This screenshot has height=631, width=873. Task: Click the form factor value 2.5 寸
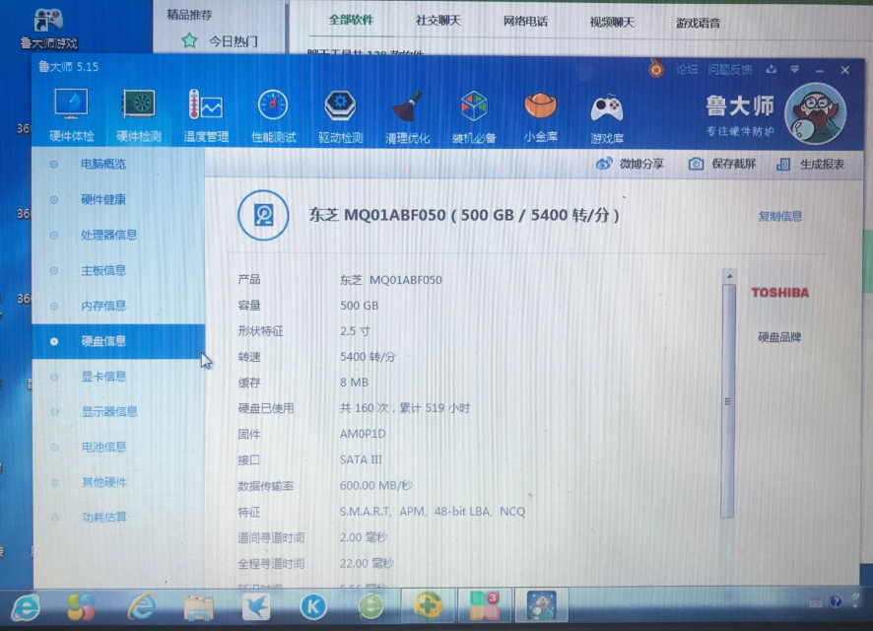tap(355, 331)
